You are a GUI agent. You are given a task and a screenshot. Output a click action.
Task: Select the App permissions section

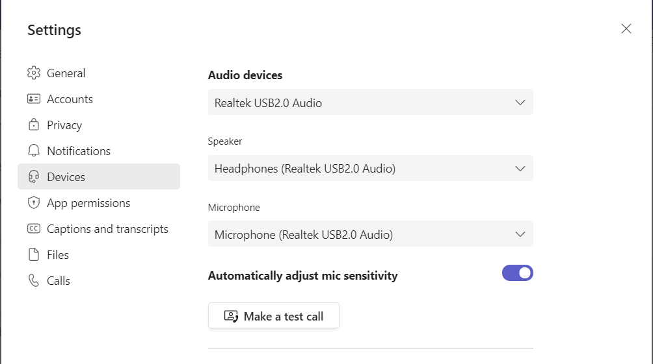[88, 203]
